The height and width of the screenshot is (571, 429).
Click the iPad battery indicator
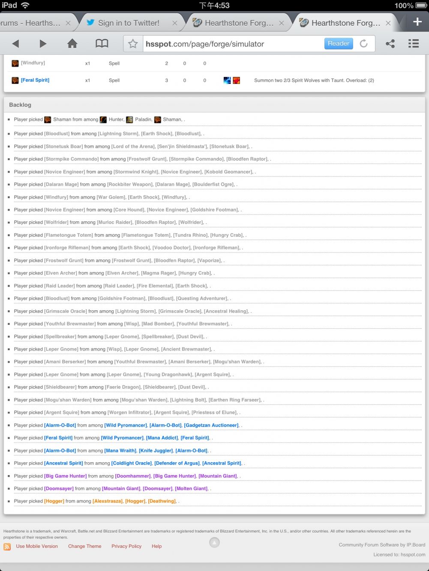(x=420, y=6)
